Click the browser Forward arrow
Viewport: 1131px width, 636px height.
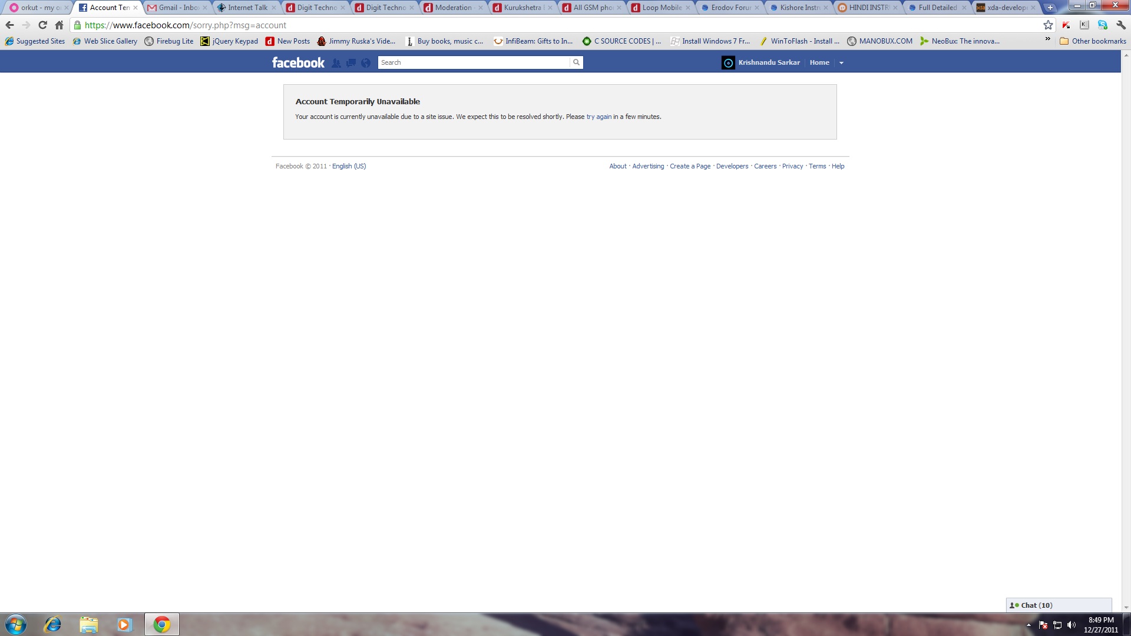tap(26, 25)
